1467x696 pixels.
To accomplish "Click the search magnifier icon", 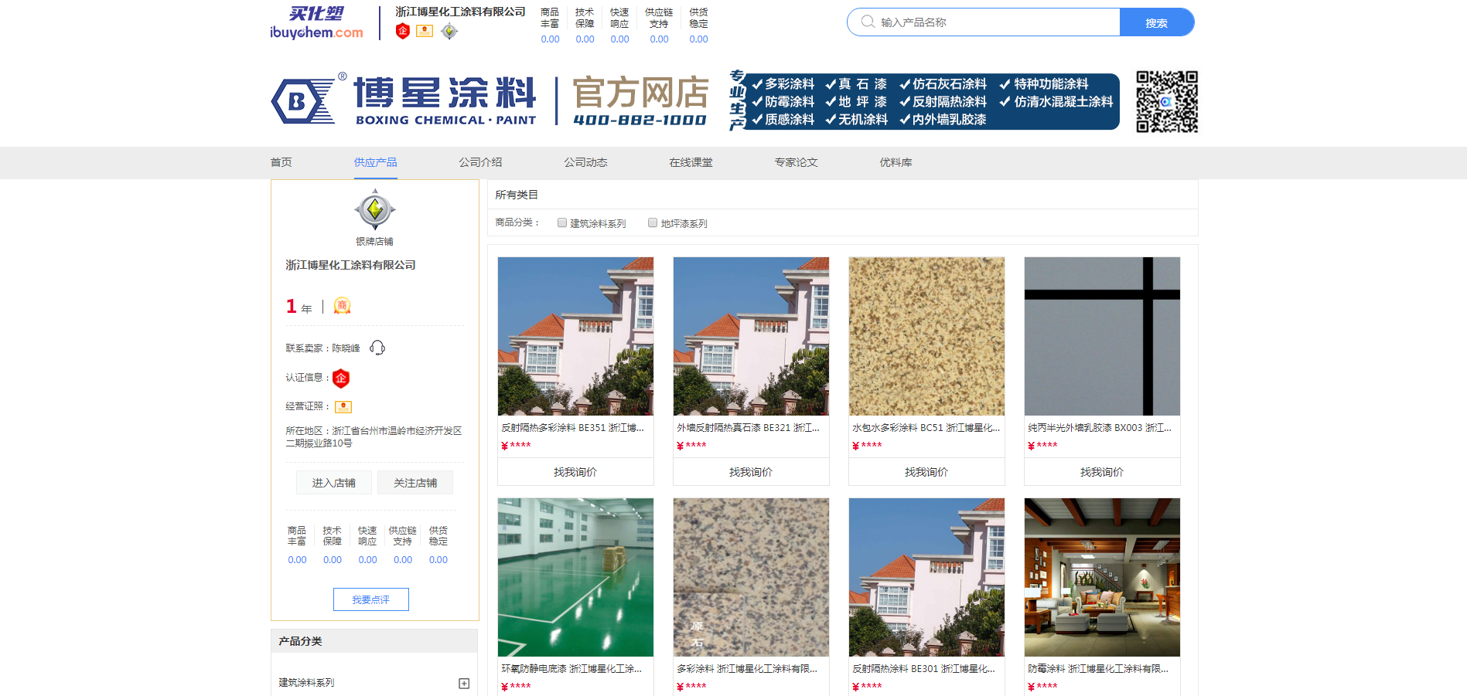I will click(868, 22).
